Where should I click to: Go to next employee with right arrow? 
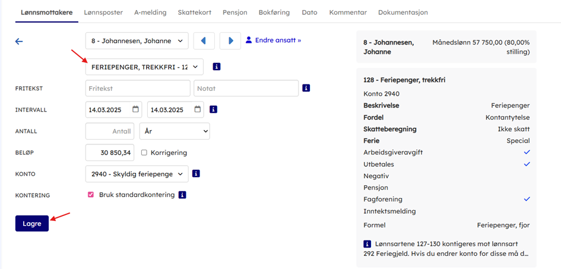click(x=230, y=41)
